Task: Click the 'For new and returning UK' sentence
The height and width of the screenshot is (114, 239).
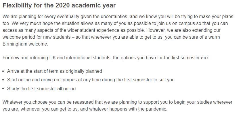Action: coord(106,58)
